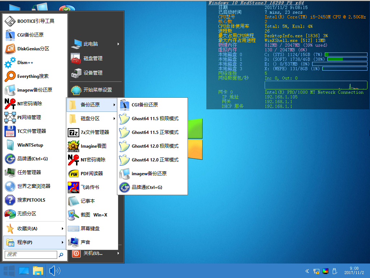
Task: Open Dism++ gear icon
Action: [x=10, y=62]
